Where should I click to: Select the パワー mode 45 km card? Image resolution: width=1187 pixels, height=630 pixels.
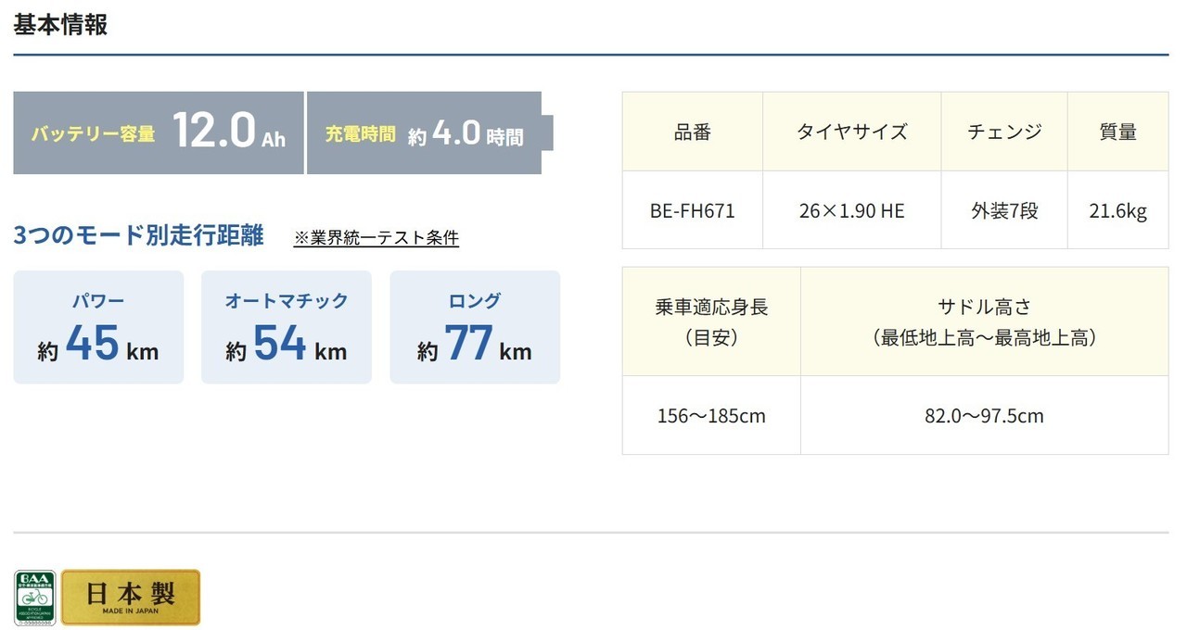(98, 327)
